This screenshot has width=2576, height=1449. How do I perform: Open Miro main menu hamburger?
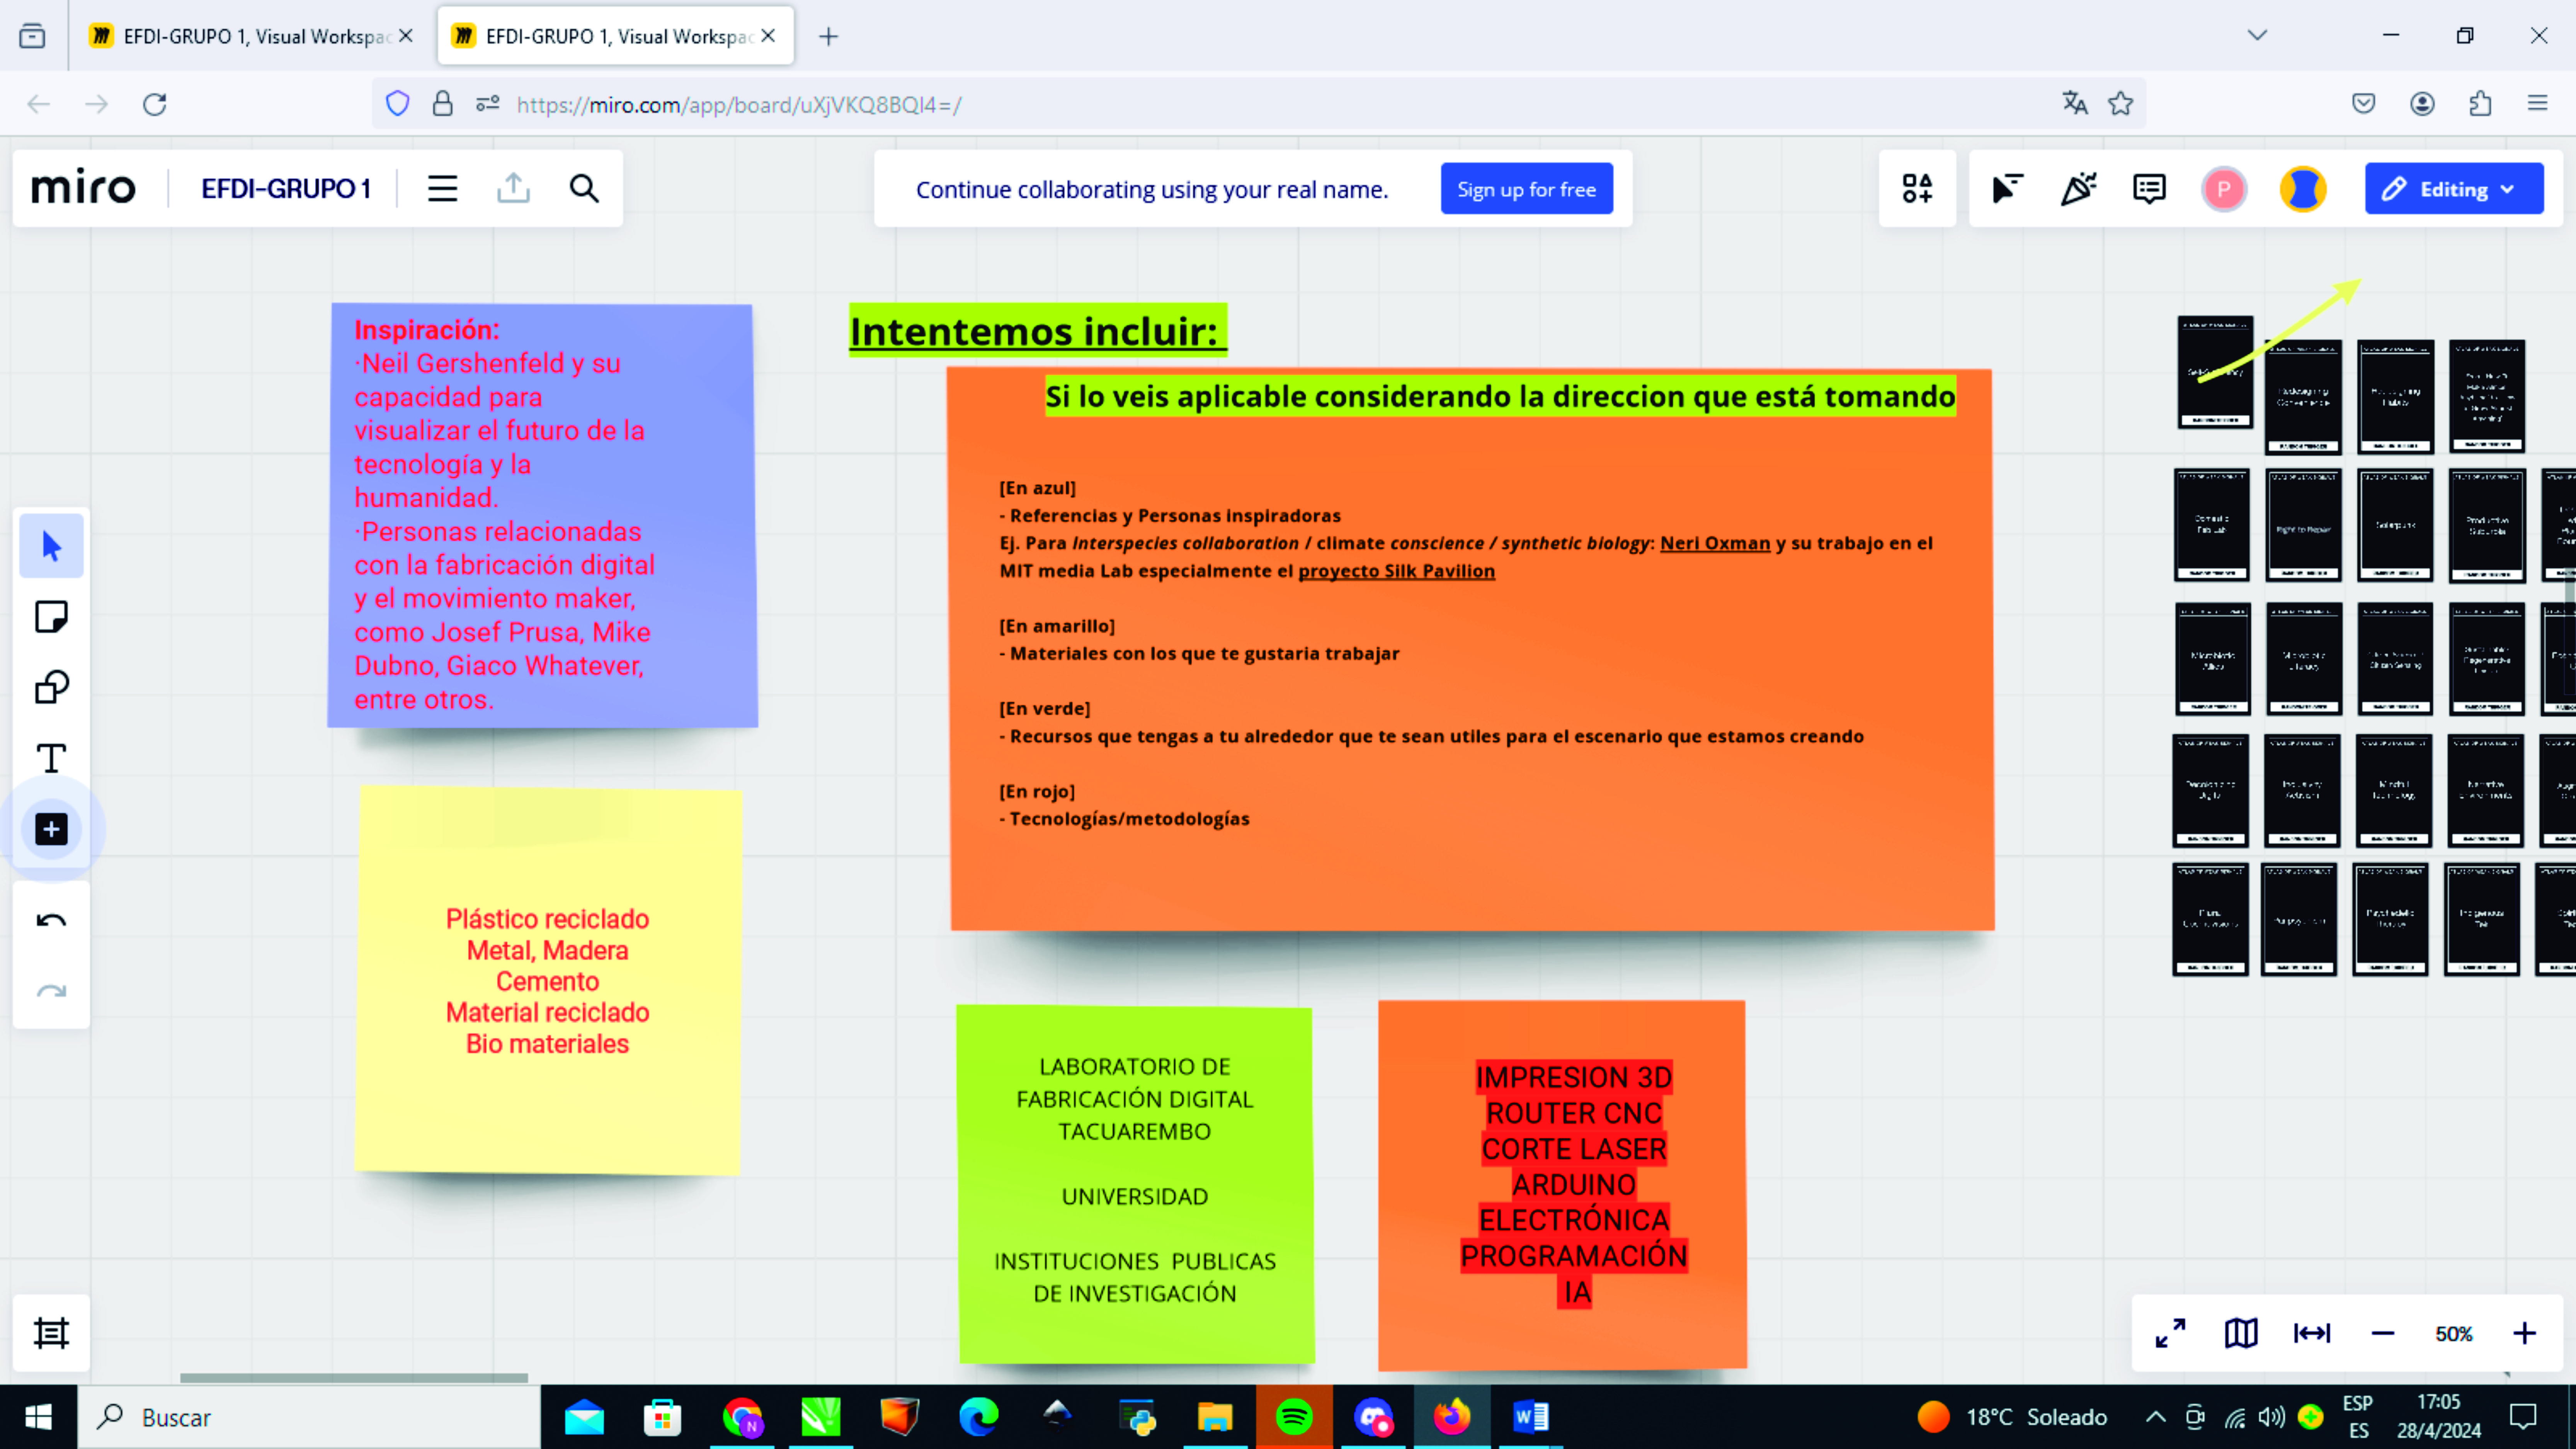[442, 189]
